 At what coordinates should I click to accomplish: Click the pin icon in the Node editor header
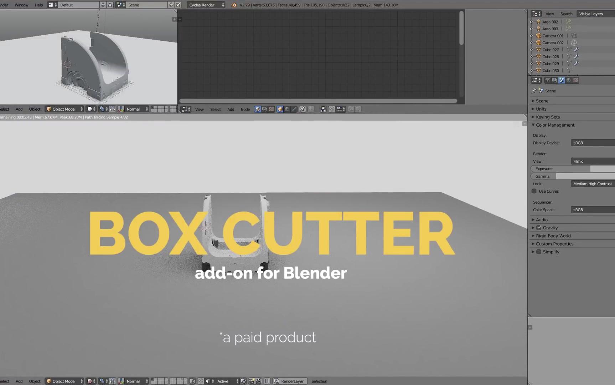(x=303, y=109)
